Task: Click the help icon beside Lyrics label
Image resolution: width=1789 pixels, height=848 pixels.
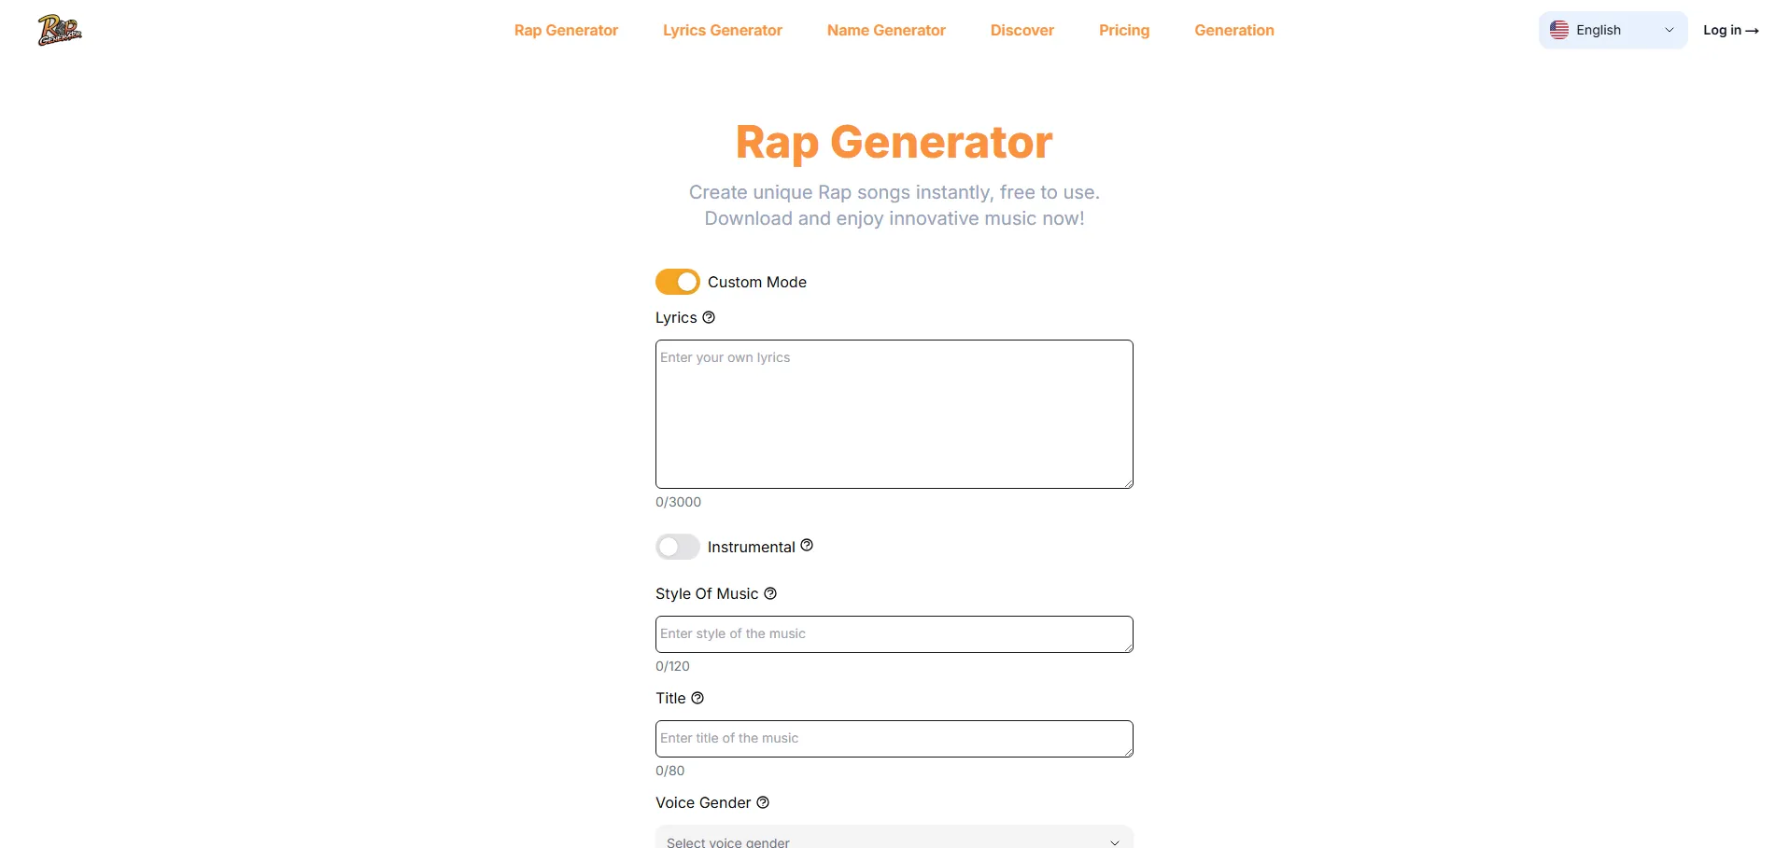Action: point(709,317)
